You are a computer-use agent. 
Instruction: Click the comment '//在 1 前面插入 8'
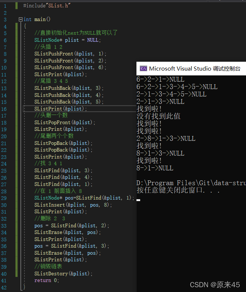click(58, 191)
